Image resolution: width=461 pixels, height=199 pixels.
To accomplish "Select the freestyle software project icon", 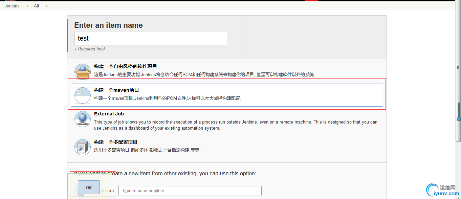I will [x=83, y=72].
